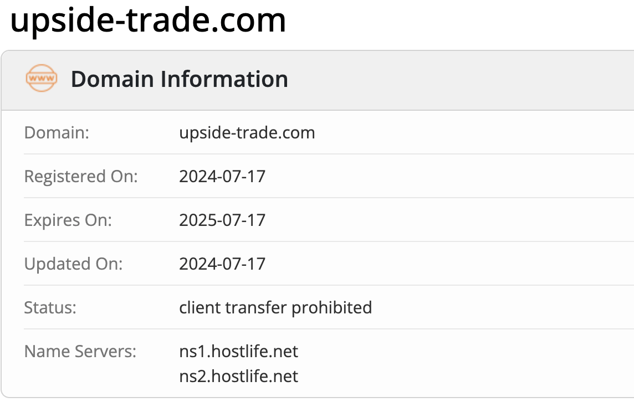The width and height of the screenshot is (634, 402).
Task: Select the Name Servers: label
Action: coord(80,351)
